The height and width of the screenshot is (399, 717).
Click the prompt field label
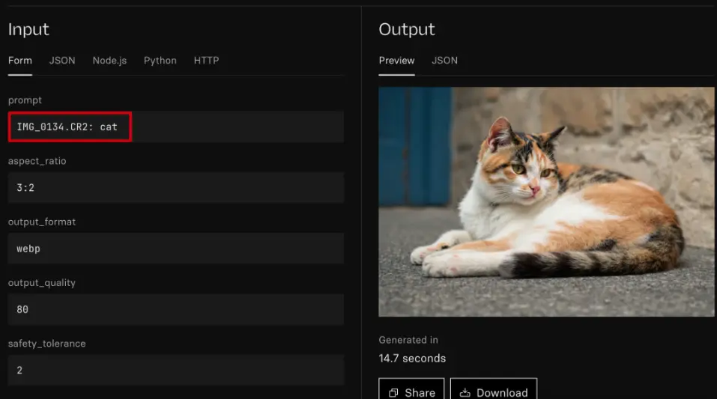pos(25,100)
